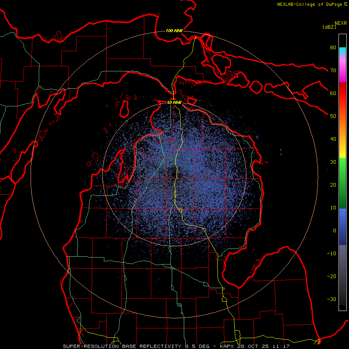
Task: Click the -10 dBZ scale value
Action: (x=332, y=254)
